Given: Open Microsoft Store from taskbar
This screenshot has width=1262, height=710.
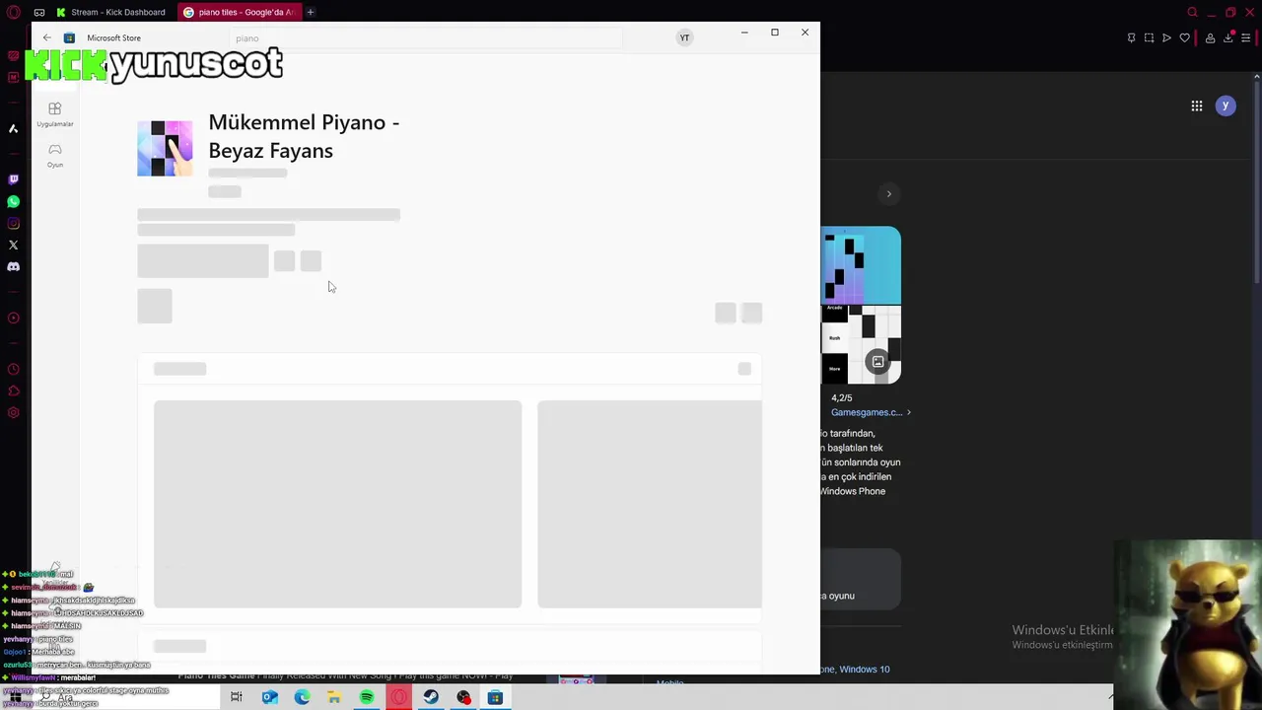Looking at the screenshot, I should point(495,697).
